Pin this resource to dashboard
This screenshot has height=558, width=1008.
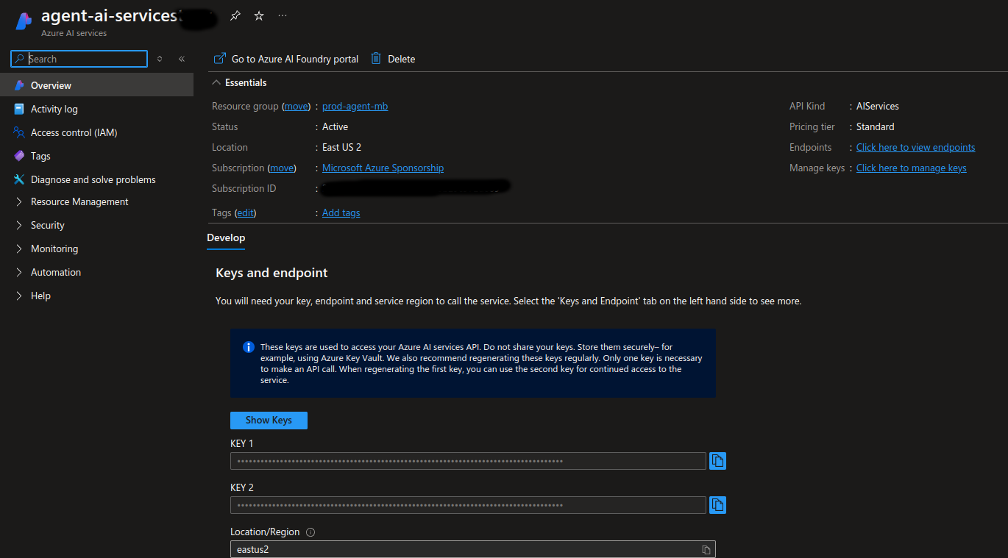point(235,15)
